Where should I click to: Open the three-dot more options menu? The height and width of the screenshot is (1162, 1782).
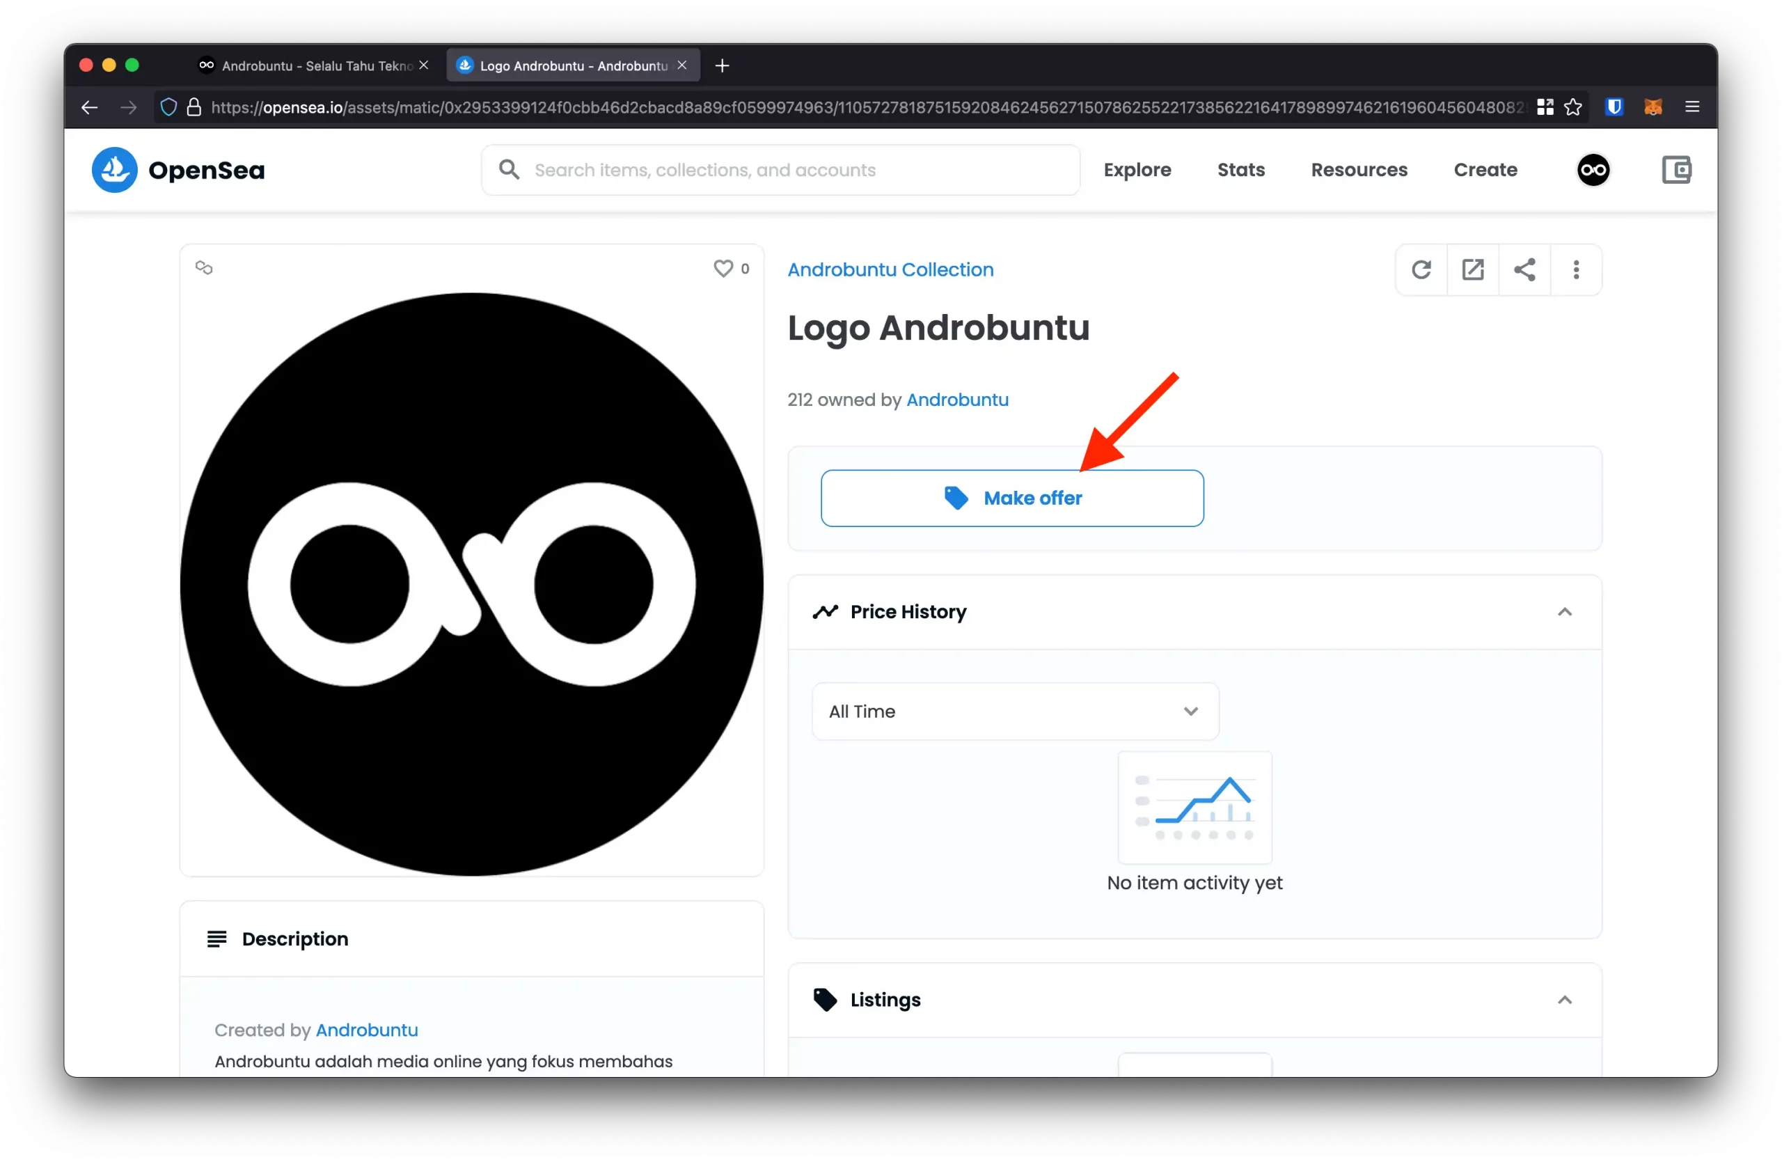tap(1575, 269)
